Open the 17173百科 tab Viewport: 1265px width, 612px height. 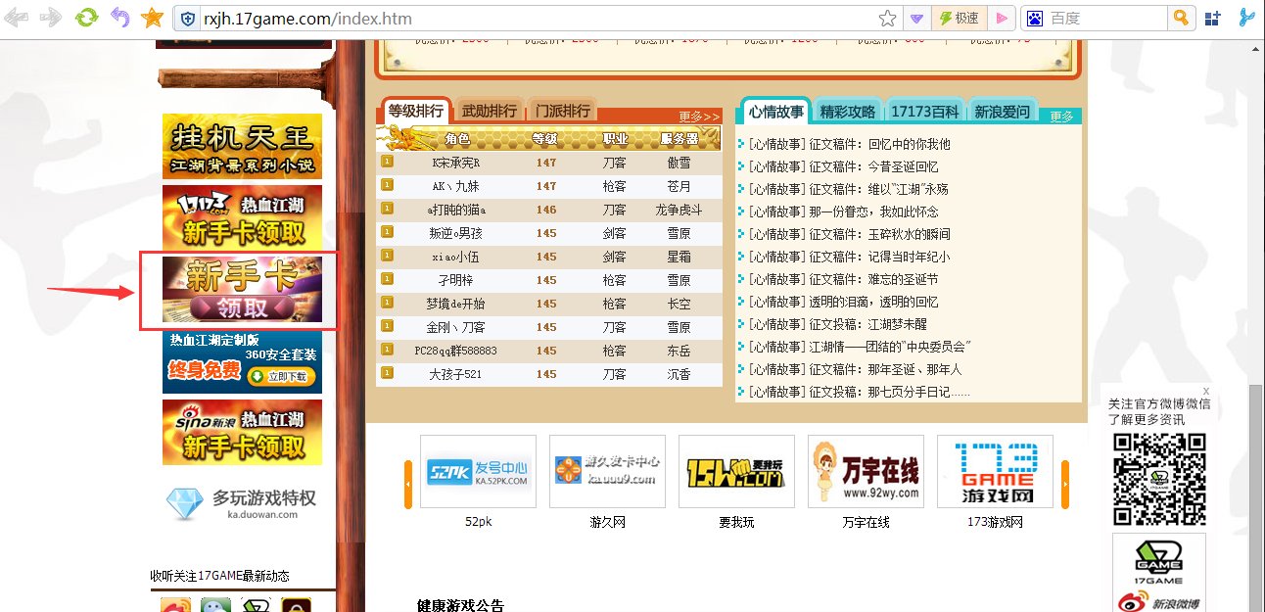924,112
